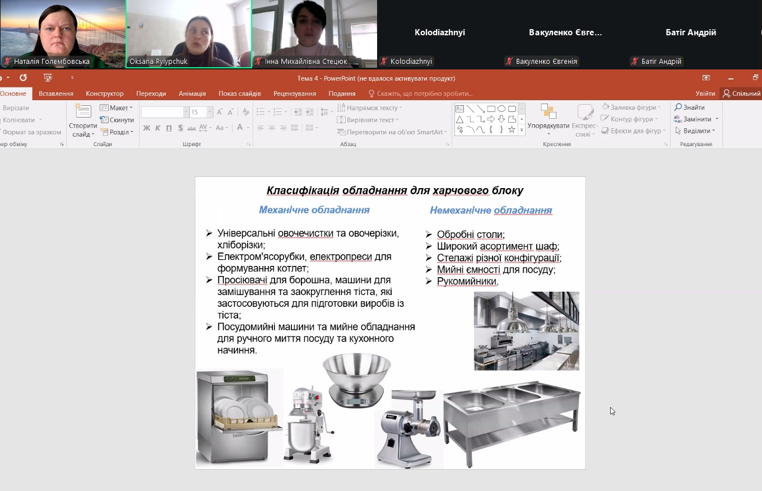Pick the oval shape from the shapes gallery
Image resolution: width=762 pixels, height=491 pixels.
pos(501,109)
